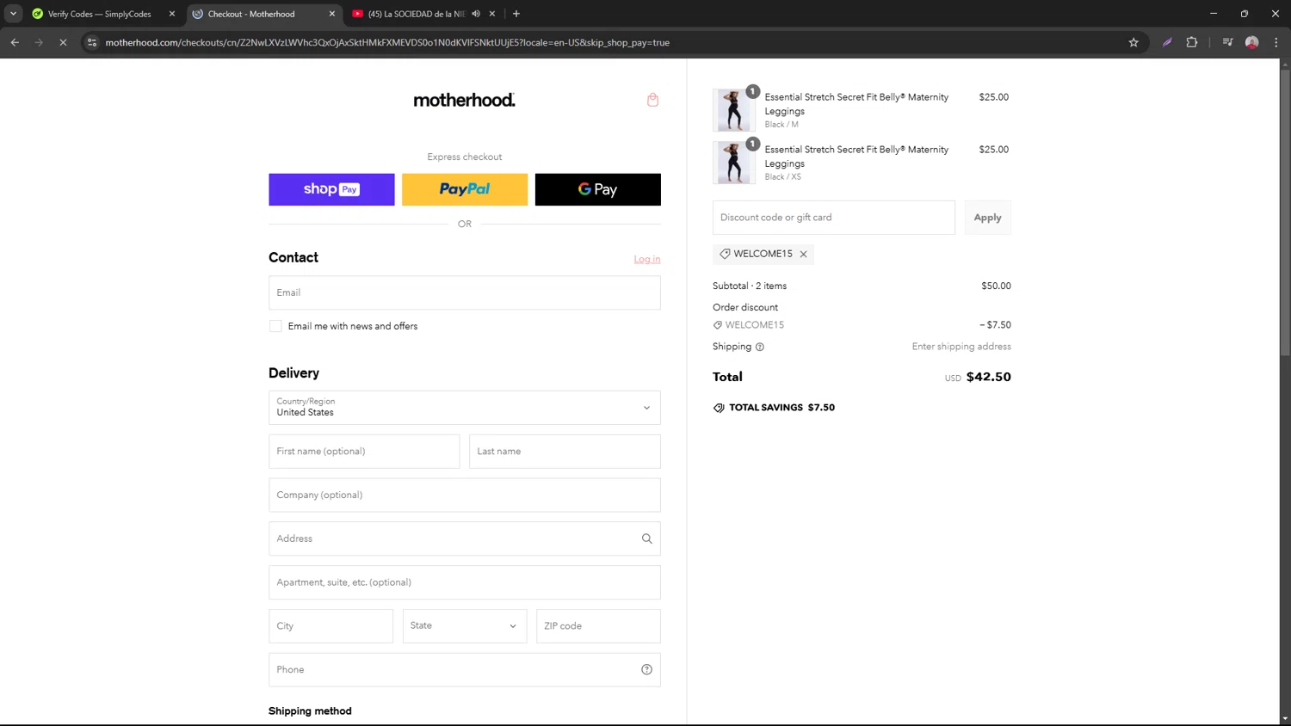Image resolution: width=1291 pixels, height=726 pixels.
Task: Click the purple feather extension icon
Action: click(1167, 42)
